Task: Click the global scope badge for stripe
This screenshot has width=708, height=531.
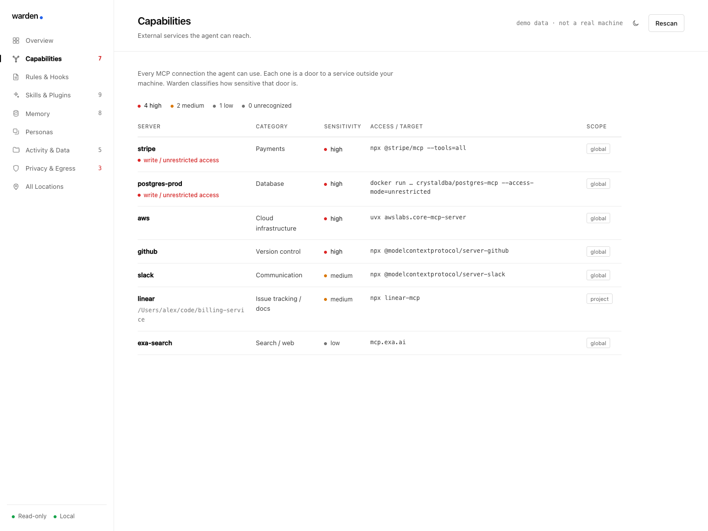Action: click(x=598, y=149)
